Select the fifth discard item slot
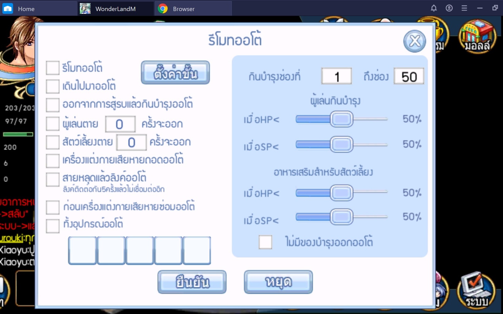503x314 pixels. tap(197, 250)
